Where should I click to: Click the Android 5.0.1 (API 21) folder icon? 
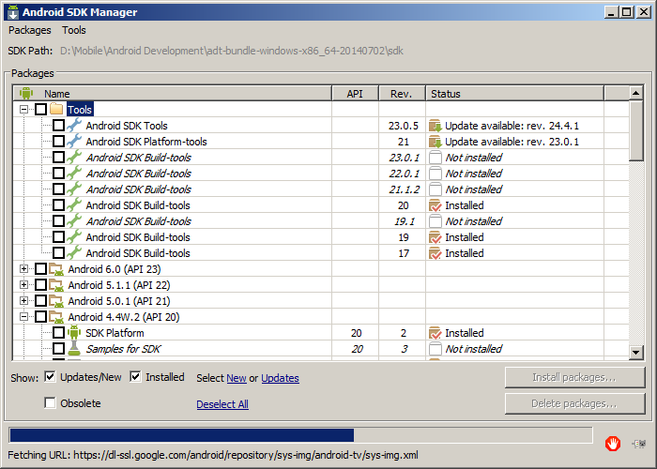pyautogui.click(x=56, y=301)
